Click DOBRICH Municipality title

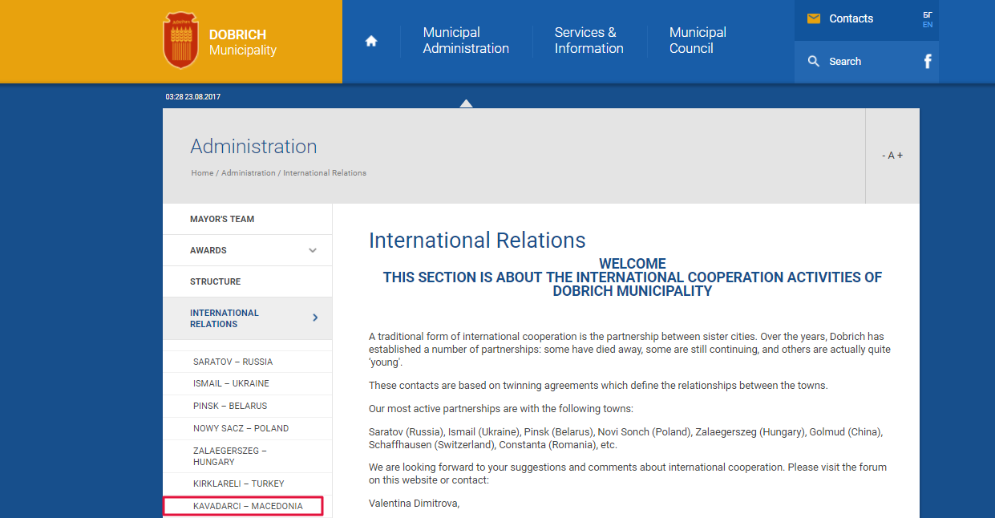point(242,42)
